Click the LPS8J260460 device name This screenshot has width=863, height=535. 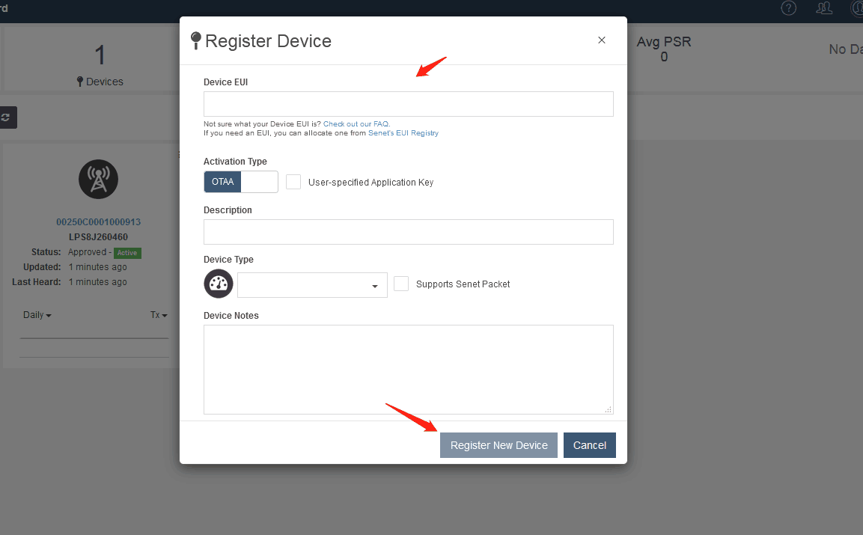[99, 237]
